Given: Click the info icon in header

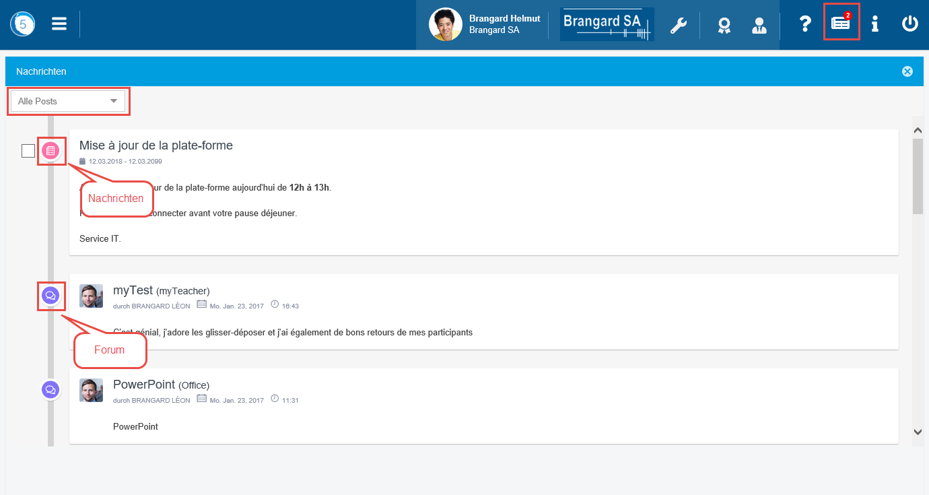Looking at the screenshot, I should click(874, 24).
